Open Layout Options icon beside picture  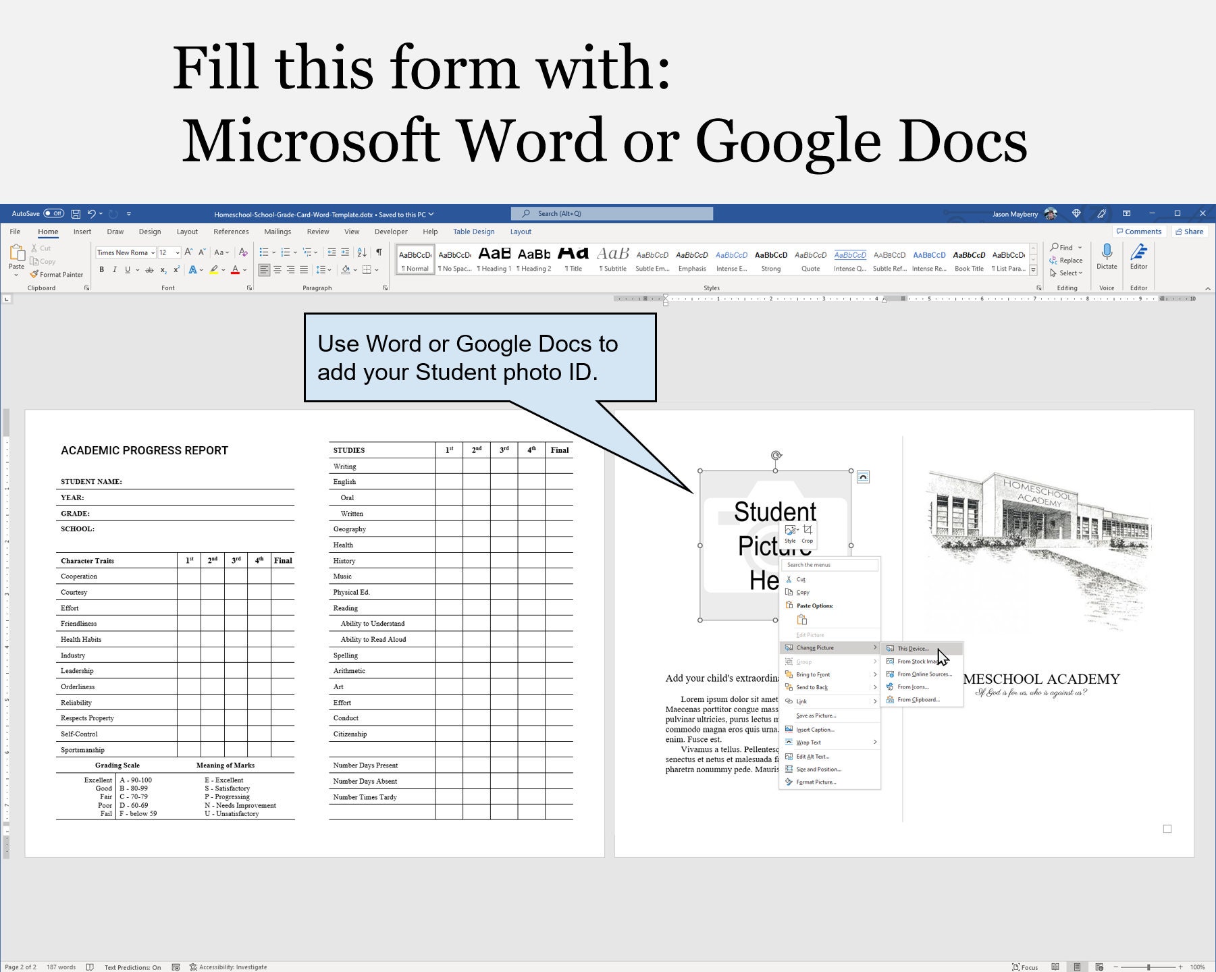[x=863, y=477]
